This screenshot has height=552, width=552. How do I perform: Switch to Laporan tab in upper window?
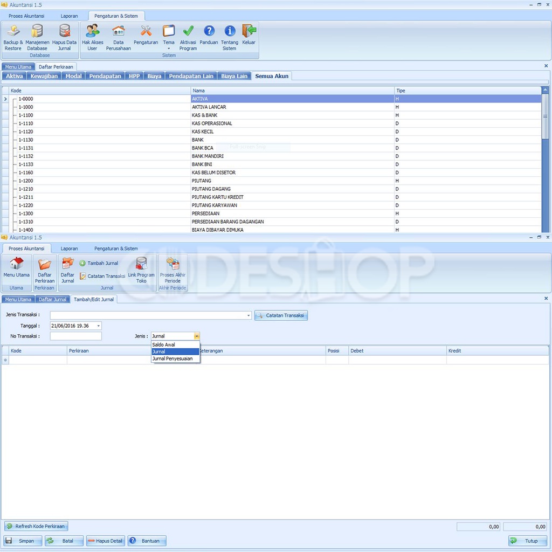coord(69,16)
